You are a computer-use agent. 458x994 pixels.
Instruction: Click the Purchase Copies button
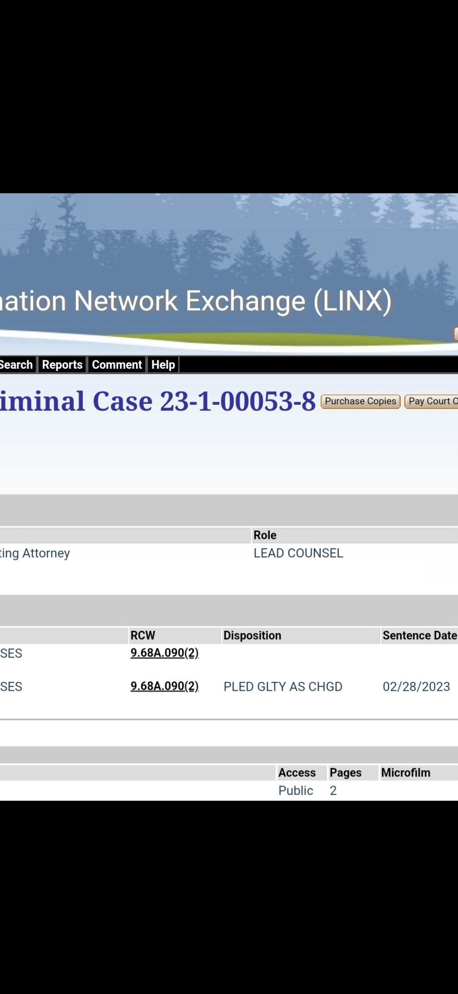point(360,401)
